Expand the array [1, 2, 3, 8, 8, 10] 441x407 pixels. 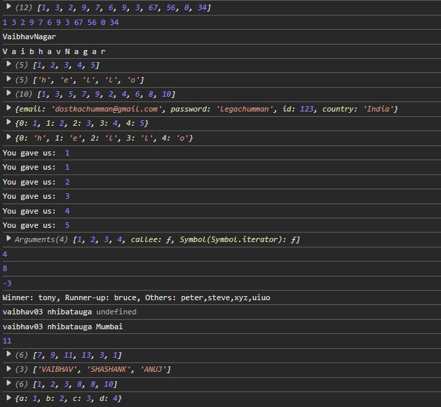[x=9, y=383]
